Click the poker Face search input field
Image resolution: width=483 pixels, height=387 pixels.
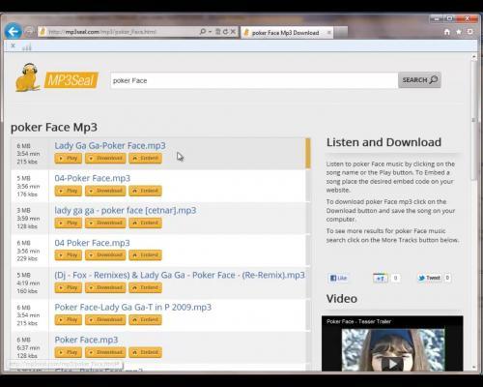click(254, 80)
